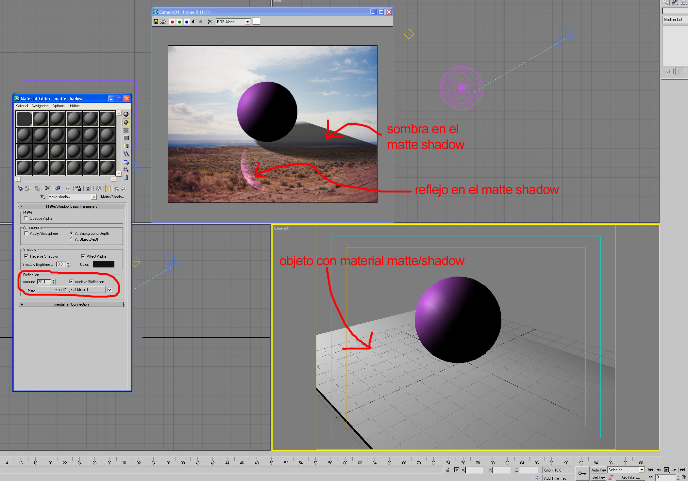This screenshot has height=481, width=688.
Task: Open the RGB Alpha channel dropdown
Action: tap(247, 22)
